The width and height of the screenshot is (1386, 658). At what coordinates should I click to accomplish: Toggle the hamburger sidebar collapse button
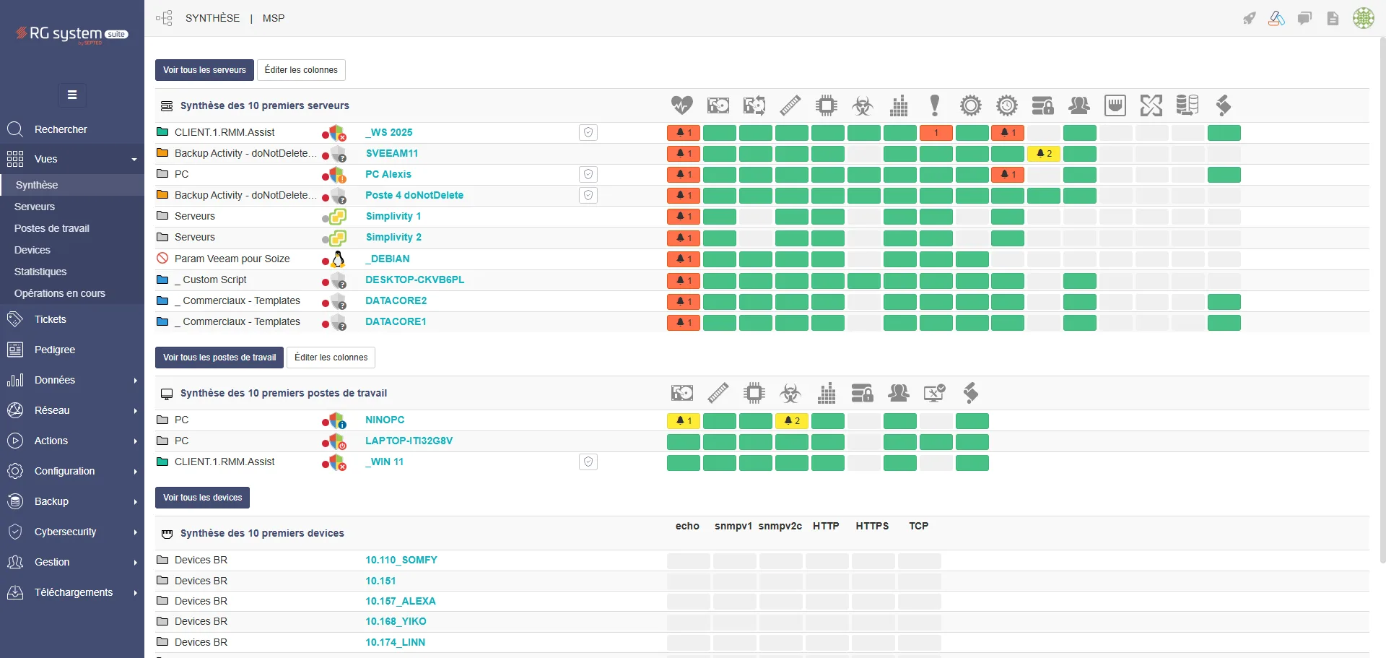72,95
